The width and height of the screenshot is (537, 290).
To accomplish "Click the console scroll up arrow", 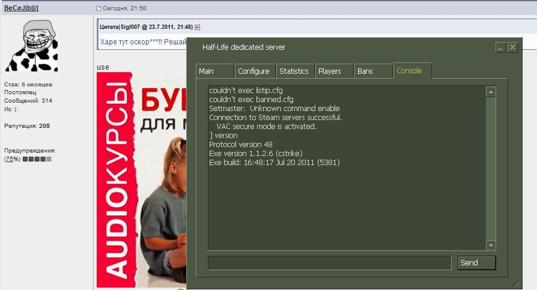I will pos(491,92).
